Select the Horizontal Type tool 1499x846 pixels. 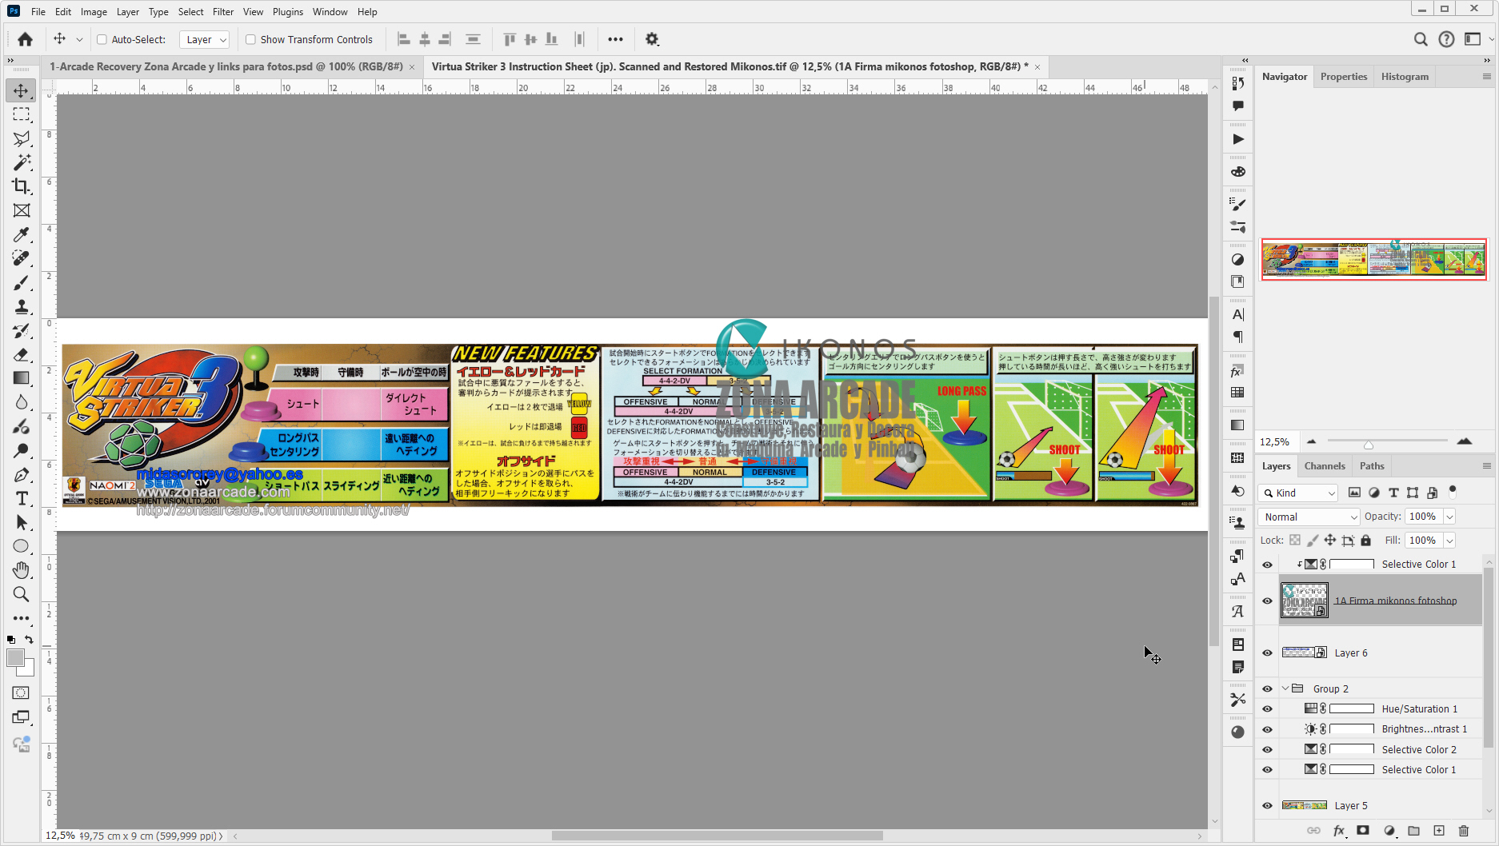click(22, 499)
